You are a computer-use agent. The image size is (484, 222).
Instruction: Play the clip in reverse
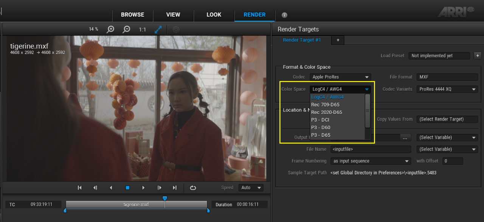[111, 188]
